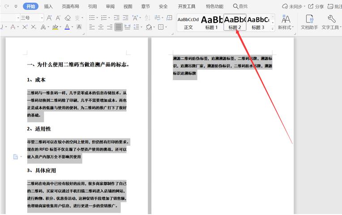
Task: Click the clear formatting eraser icon
Action: (68, 18)
